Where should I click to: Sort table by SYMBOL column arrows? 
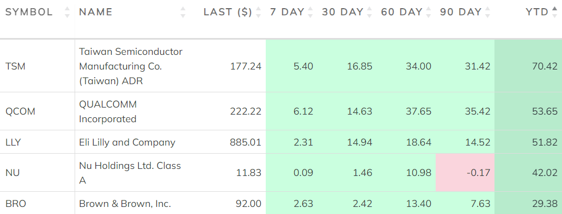coord(67,12)
